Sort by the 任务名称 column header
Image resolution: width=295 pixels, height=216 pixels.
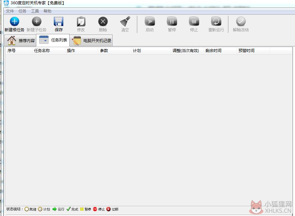(x=49, y=51)
